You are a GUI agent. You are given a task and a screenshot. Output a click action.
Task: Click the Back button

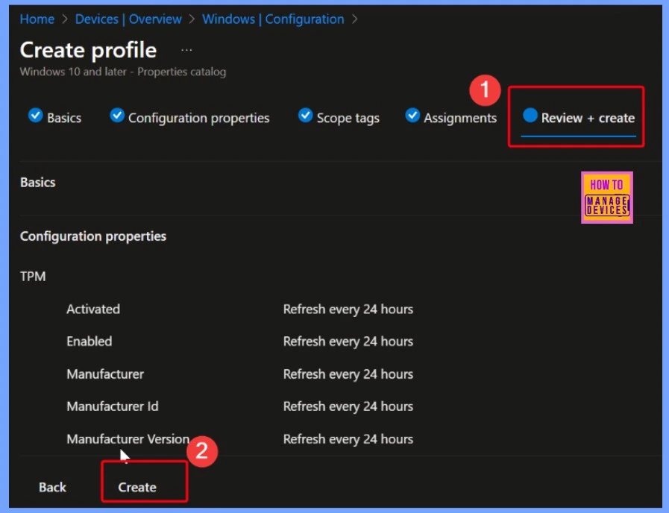point(52,487)
